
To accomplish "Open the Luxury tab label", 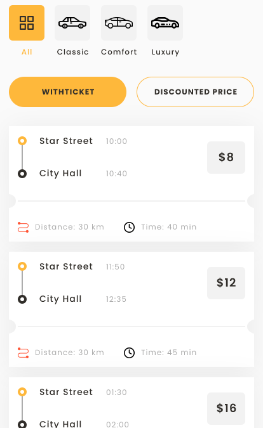I will click(x=165, y=52).
